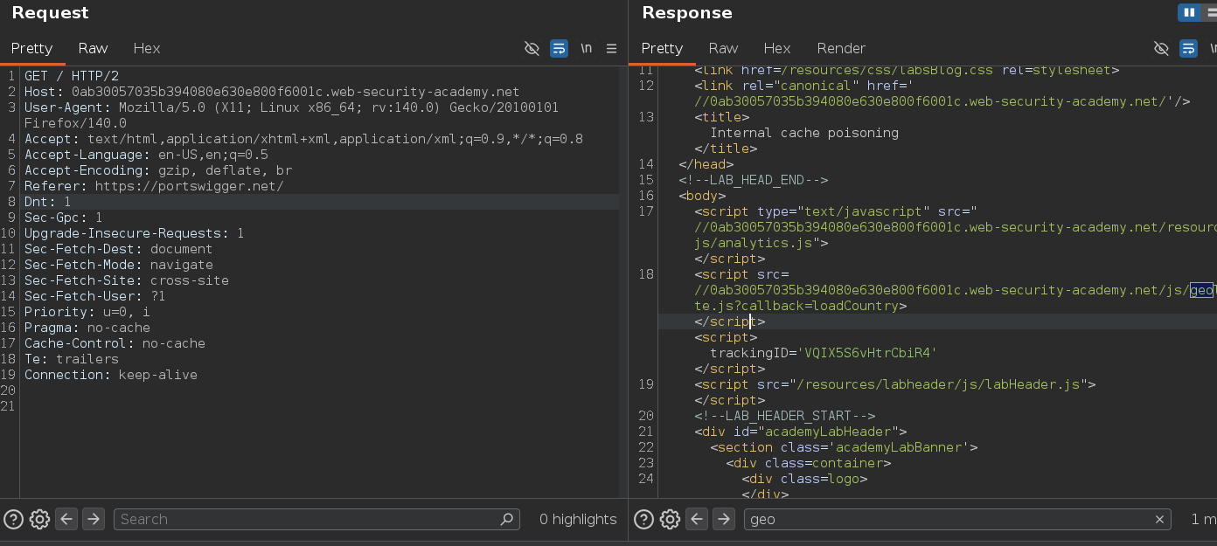Switch to Raw tab in Response panel
The image size is (1217, 546).
point(723,49)
